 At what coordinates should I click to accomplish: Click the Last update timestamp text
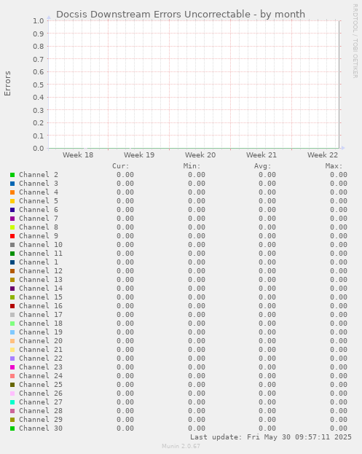(x=271, y=437)
